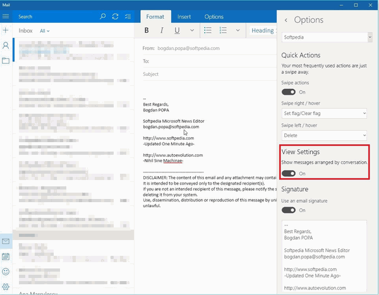Compose new mail with plus icon
This screenshot has height=295, width=379.
click(6, 30)
